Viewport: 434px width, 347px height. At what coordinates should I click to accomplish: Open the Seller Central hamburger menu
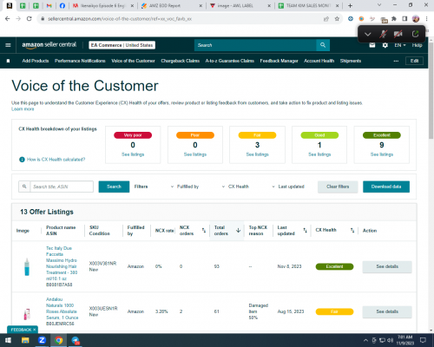(x=8, y=45)
